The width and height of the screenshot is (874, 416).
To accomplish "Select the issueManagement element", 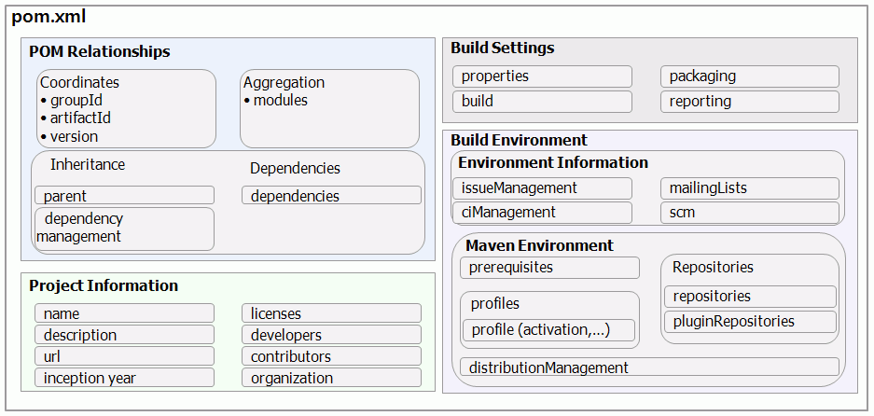I will (x=542, y=188).
